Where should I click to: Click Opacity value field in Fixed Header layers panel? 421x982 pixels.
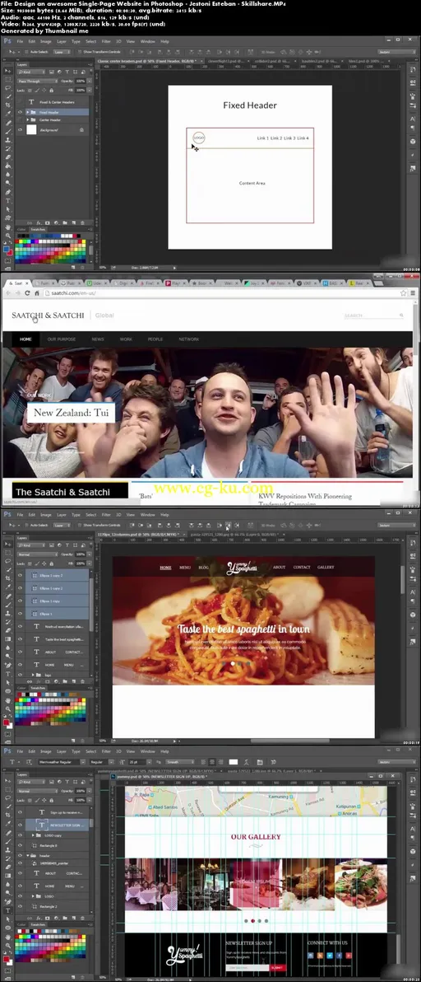(81, 81)
